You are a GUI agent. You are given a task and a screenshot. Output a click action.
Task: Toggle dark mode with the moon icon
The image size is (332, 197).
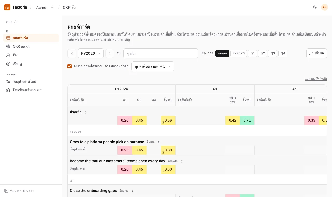click(x=315, y=7)
